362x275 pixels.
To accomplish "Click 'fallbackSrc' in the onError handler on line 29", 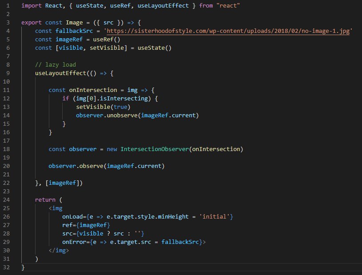I will 180,242.
